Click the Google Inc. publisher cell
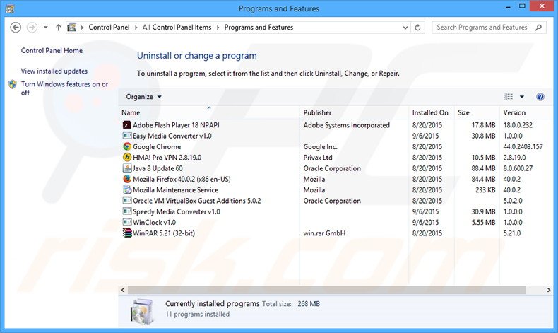The height and width of the screenshot is (333, 558). [x=320, y=147]
